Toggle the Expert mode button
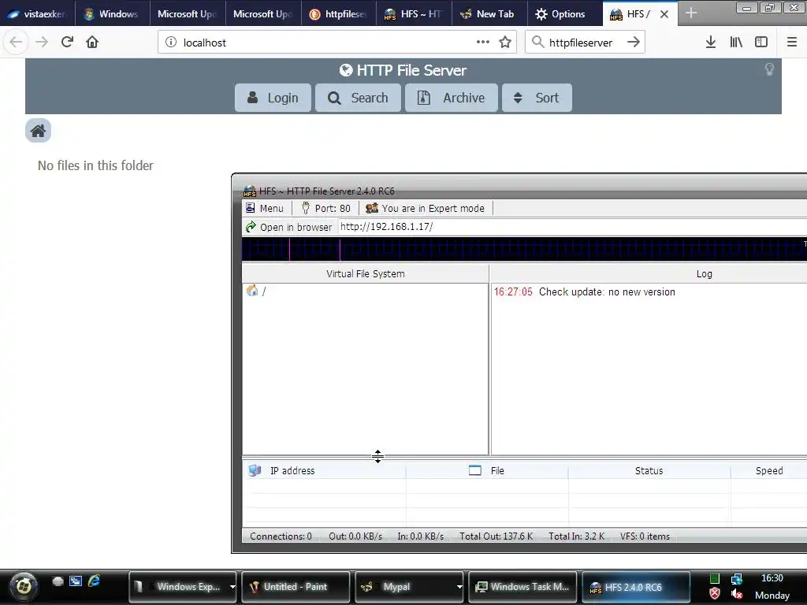 point(425,208)
